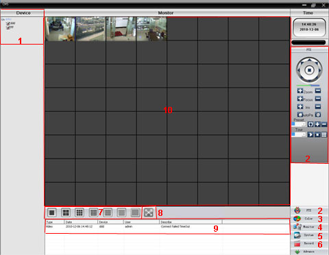Click the Date column header in log
Image resolution: width=329 pixels, height=255 pixels.
(81, 222)
